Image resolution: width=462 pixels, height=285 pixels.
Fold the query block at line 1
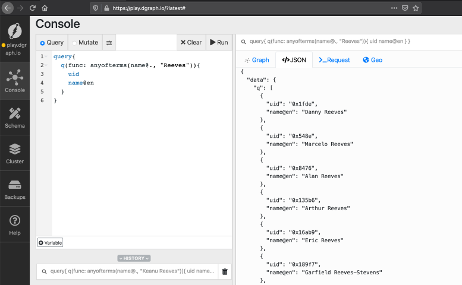(x=47, y=57)
